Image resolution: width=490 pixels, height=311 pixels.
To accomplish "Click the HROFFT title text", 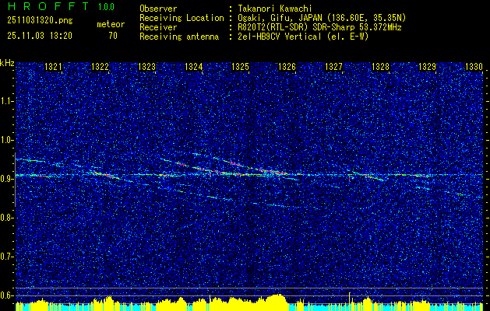I will tap(48, 6).
